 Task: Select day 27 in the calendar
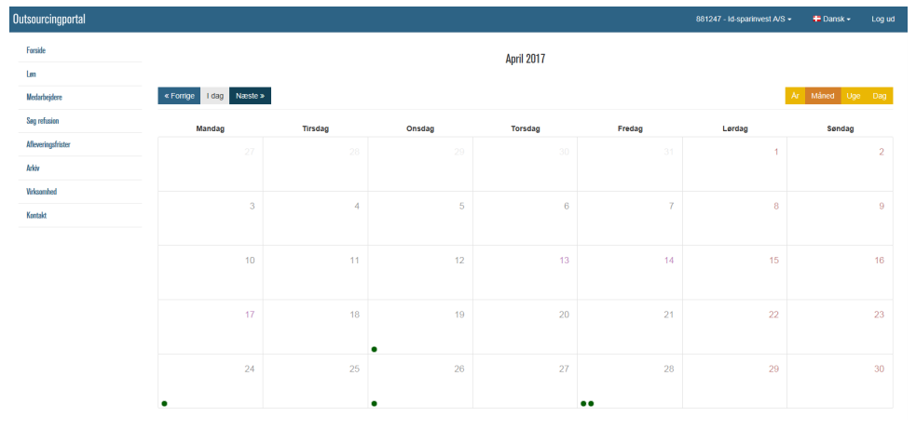565,369
